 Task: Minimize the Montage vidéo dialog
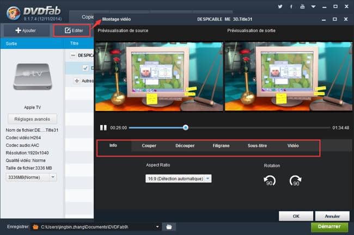[x=324, y=20]
